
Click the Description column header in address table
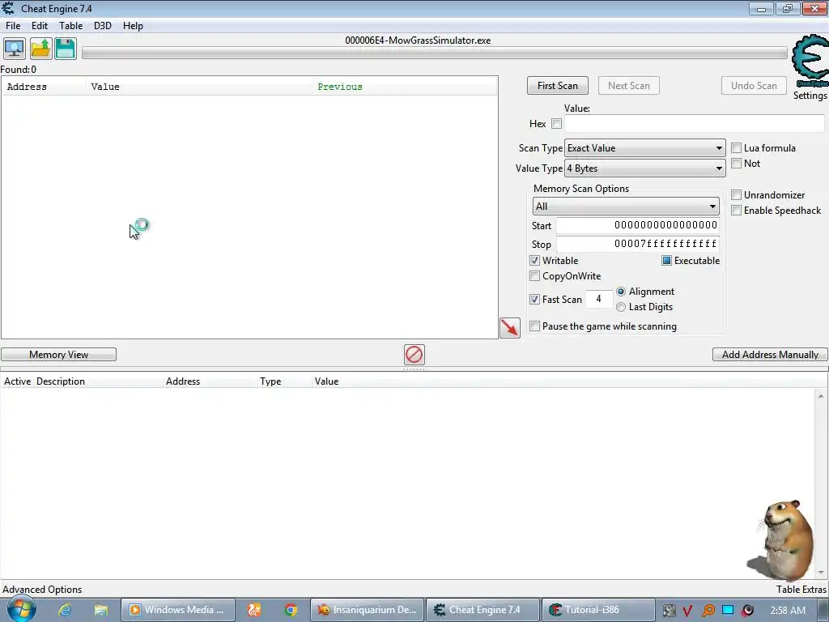[x=98, y=381]
